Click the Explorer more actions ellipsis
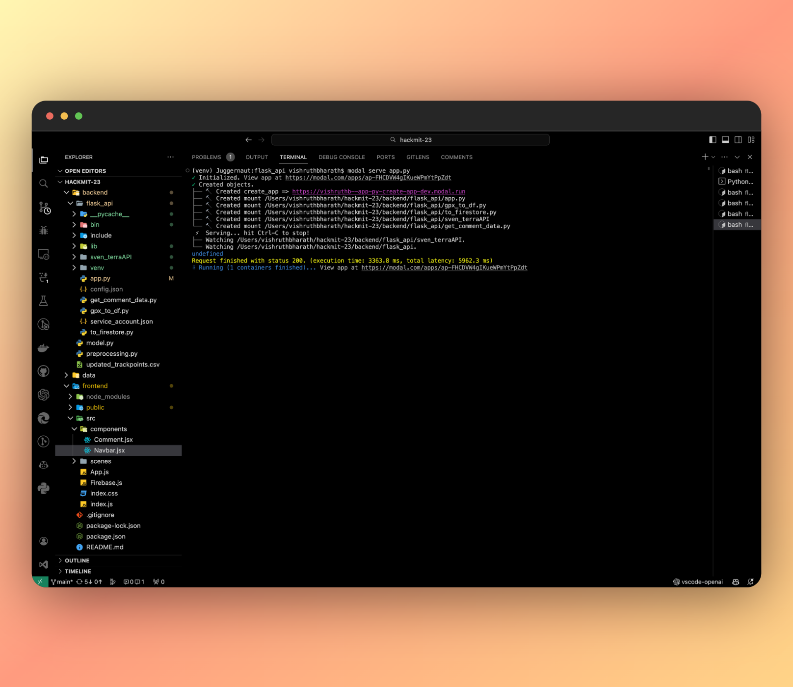The width and height of the screenshot is (793, 687). coord(170,157)
